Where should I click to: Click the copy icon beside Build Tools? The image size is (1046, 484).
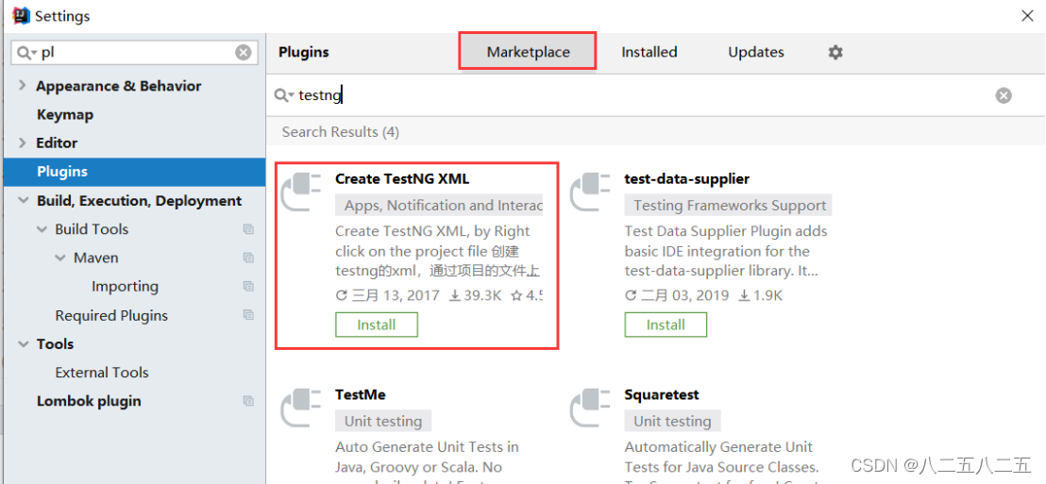[x=249, y=229]
